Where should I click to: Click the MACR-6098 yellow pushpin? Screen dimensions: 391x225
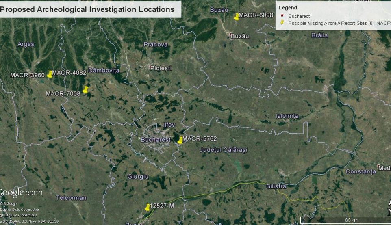tap(237, 17)
